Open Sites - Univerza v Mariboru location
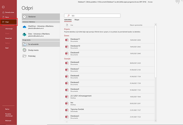The width and height of the screenshot is (183, 125). coord(41,35)
